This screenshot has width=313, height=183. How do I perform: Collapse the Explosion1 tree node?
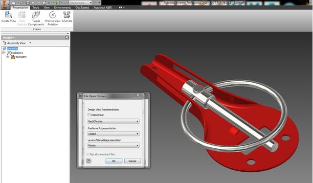[x=3, y=53]
